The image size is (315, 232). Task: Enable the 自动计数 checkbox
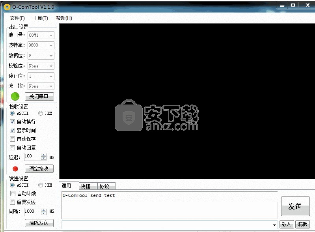13,193
